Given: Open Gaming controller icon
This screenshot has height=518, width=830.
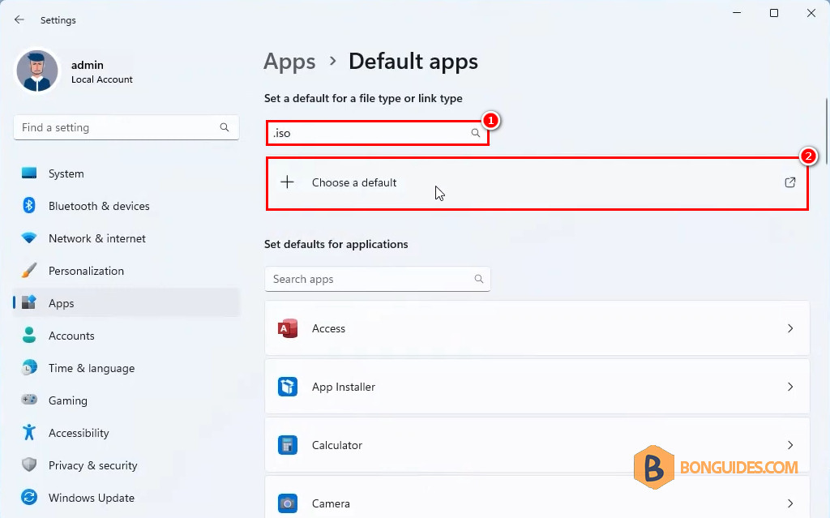Looking at the screenshot, I should click(x=29, y=400).
